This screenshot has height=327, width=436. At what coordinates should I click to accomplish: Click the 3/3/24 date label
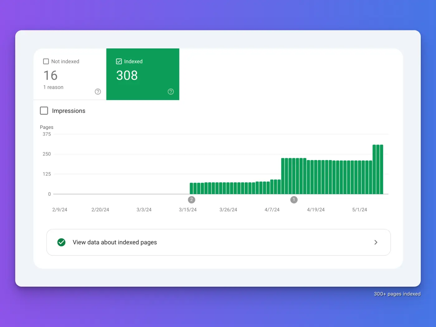click(x=144, y=210)
